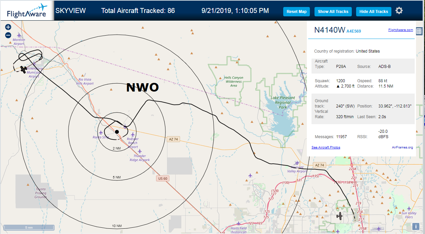Click the date and time display
425x234 pixels.
[x=235, y=11]
